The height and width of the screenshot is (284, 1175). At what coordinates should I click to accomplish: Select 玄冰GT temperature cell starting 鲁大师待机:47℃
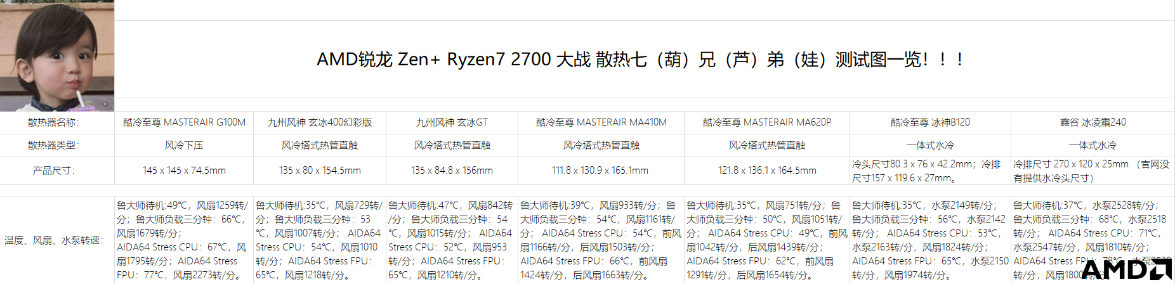[x=452, y=240]
